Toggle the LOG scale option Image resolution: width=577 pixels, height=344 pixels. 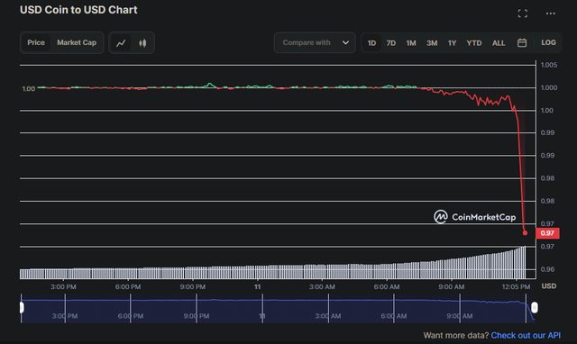click(548, 42)
